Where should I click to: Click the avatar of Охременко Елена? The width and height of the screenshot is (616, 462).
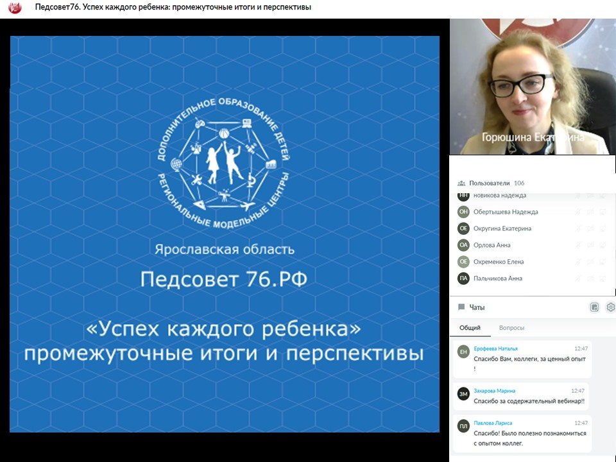tap(463, 262)
